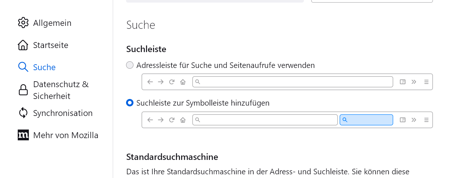Click the Datenschutz padlock icon
The height and width of the screenshot is (178, 461).
[x=23, y=90]
